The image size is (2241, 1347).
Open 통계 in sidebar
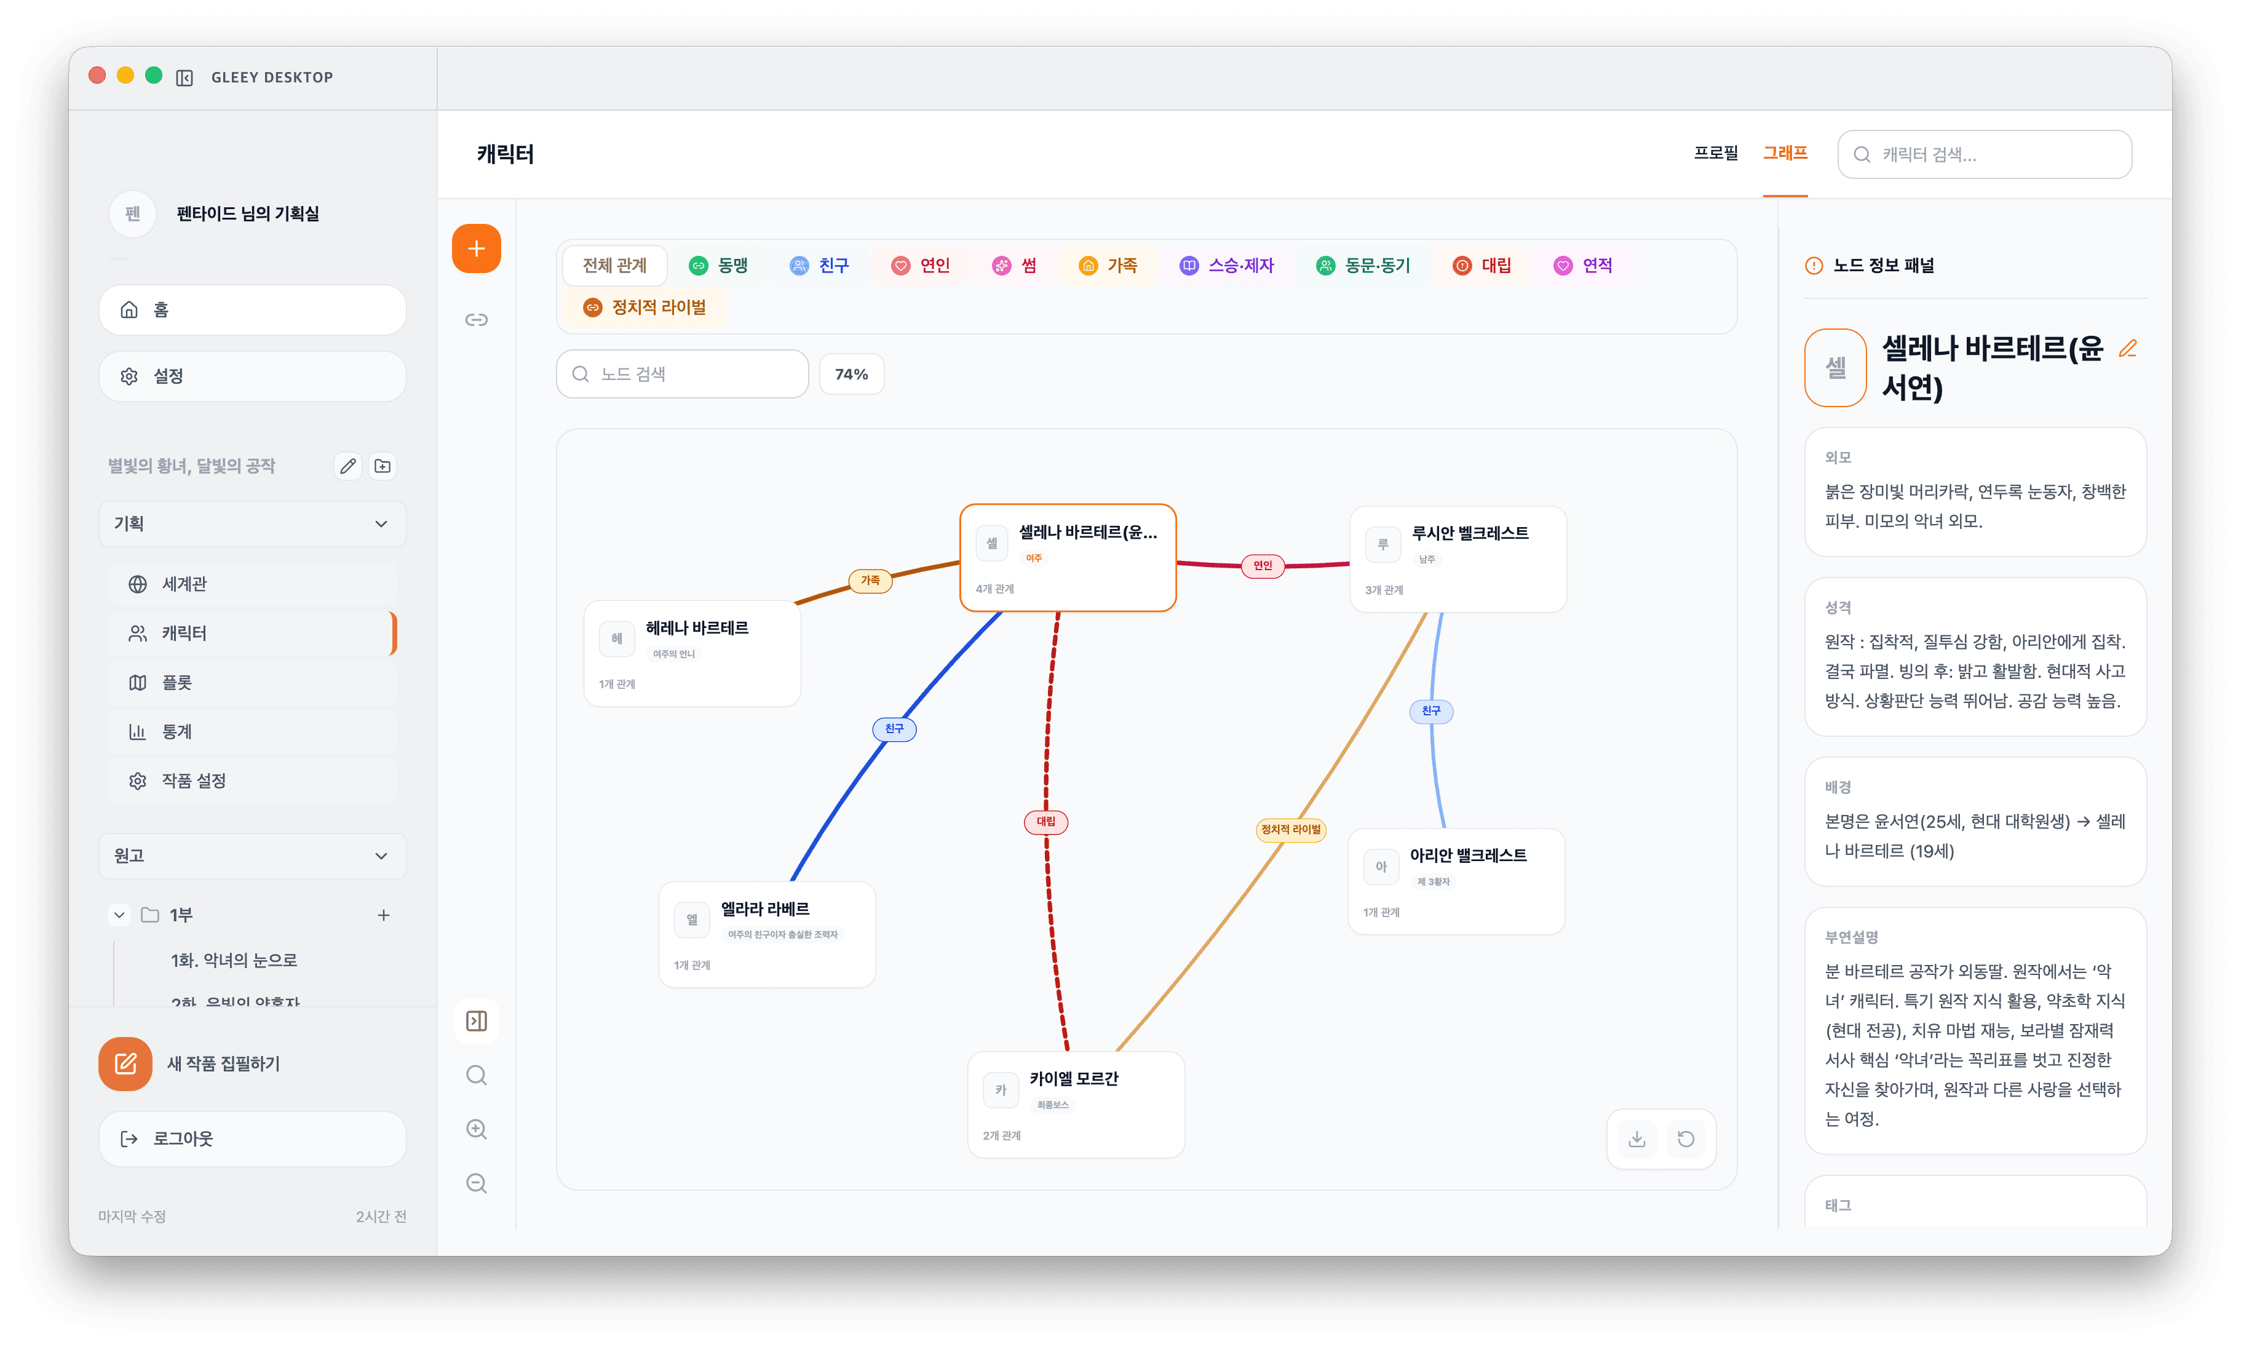[252, 731]
